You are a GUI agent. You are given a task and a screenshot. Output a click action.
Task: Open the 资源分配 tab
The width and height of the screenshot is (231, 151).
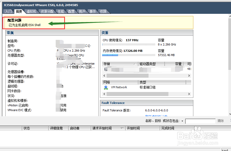coord(47,11)
